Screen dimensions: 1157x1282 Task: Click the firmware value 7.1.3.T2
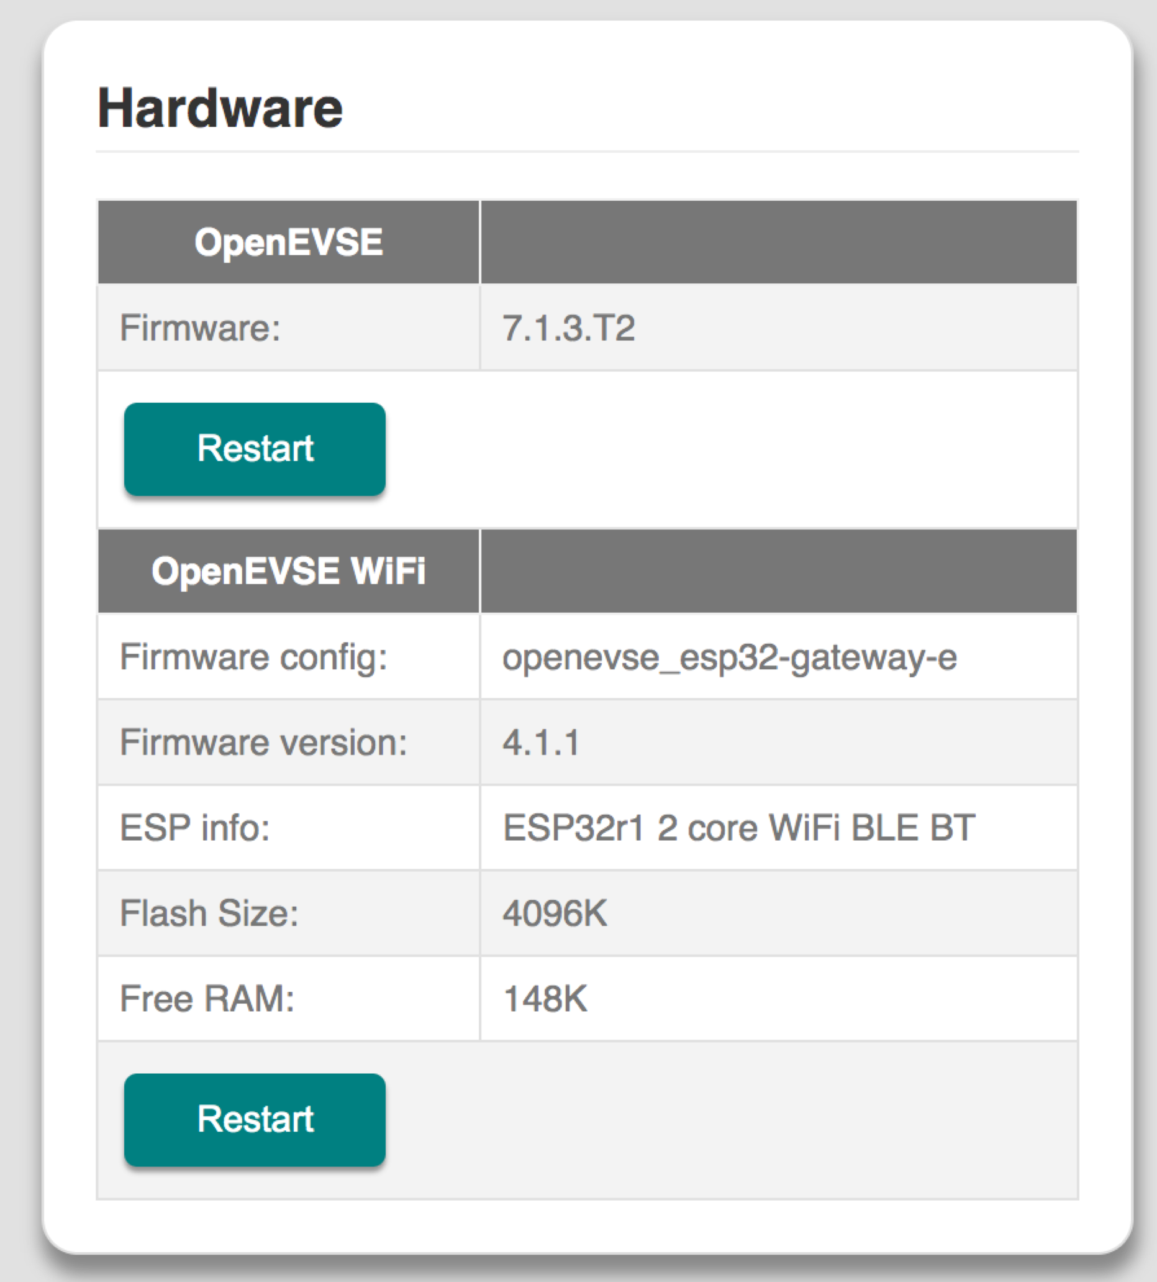point(569,327)
